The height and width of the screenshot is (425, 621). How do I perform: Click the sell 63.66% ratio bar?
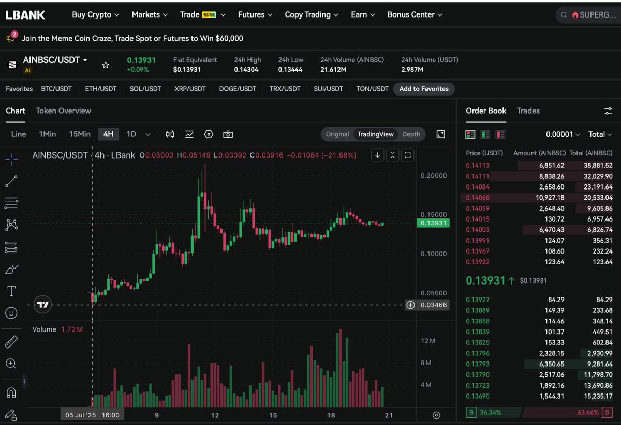tap(568, 413)
